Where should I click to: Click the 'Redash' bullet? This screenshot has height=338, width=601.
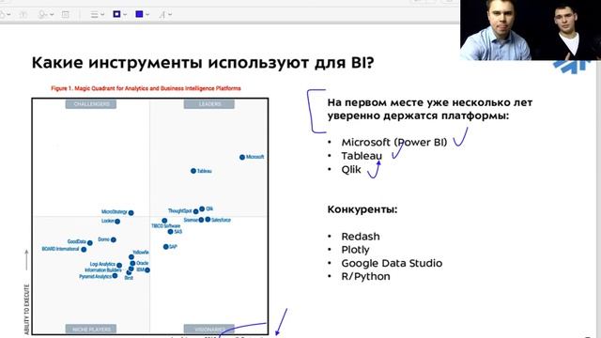pos(361,237)
